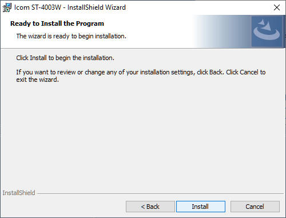
Task: Click the exit the wizard text line
Action: click(x=37, y=80)
